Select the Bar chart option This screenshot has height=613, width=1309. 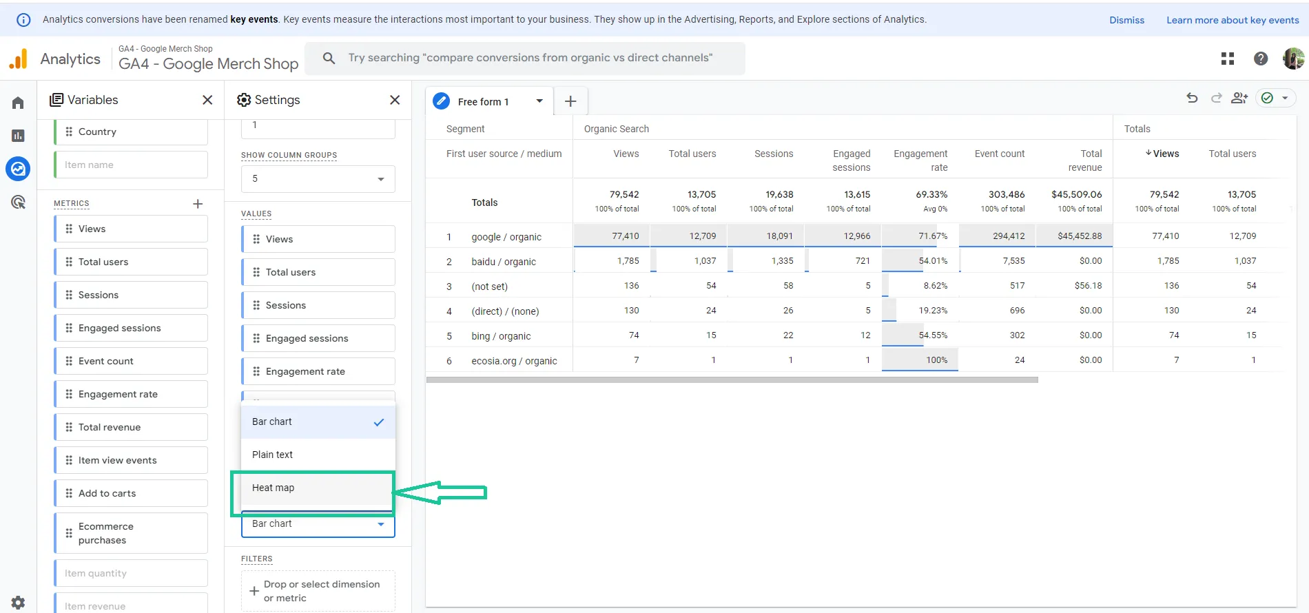pyautogui.click(x=318, y=422)
